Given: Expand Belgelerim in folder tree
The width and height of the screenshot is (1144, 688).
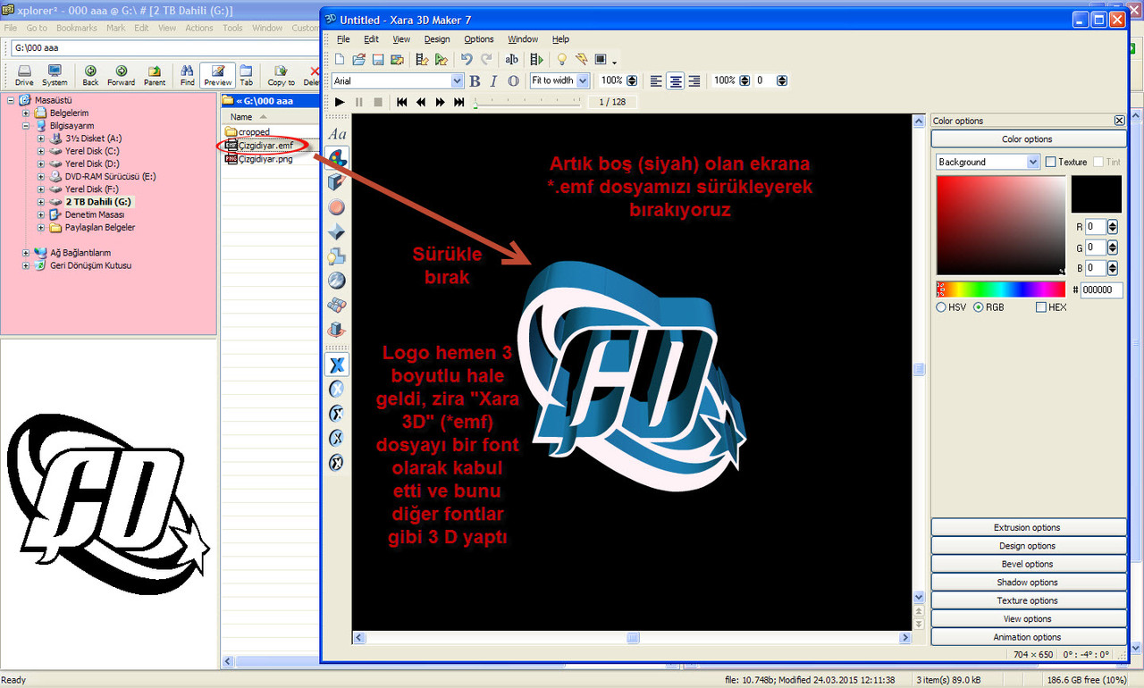Looking at the screenshot, I should coord(25,113).
